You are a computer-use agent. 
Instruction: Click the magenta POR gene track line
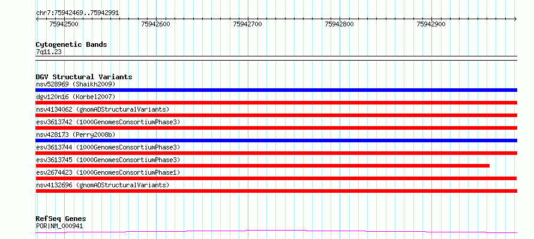click(276, 232)
